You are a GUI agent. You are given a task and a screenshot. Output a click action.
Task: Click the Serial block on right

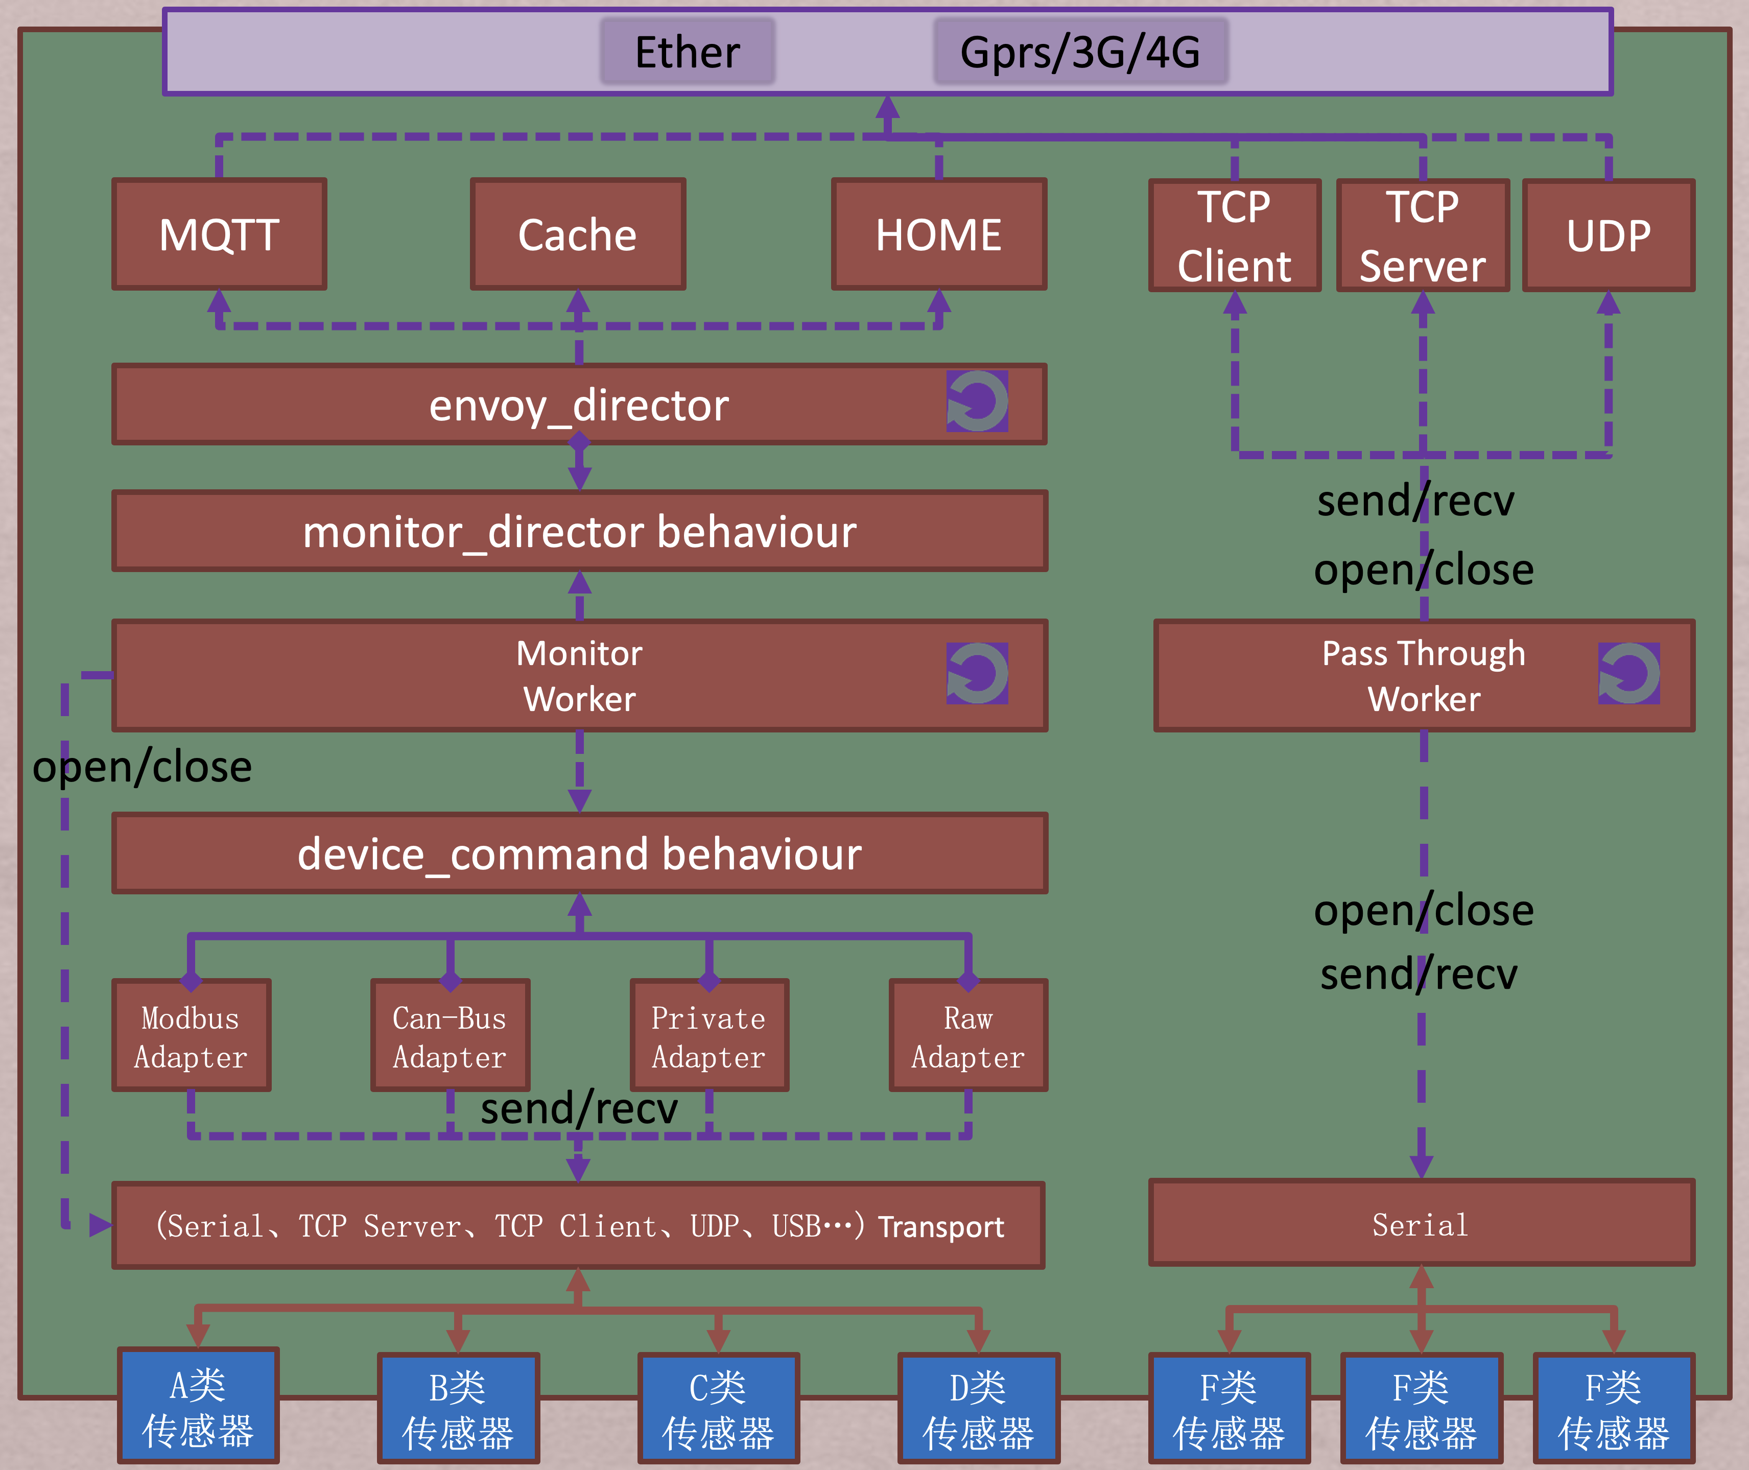coord(1421,1223)
